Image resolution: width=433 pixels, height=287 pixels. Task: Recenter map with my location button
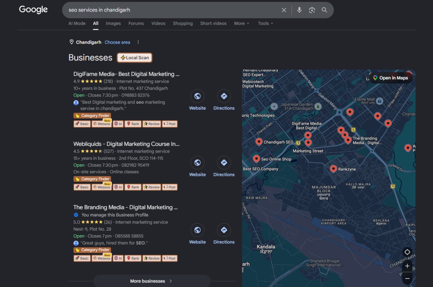407,252
